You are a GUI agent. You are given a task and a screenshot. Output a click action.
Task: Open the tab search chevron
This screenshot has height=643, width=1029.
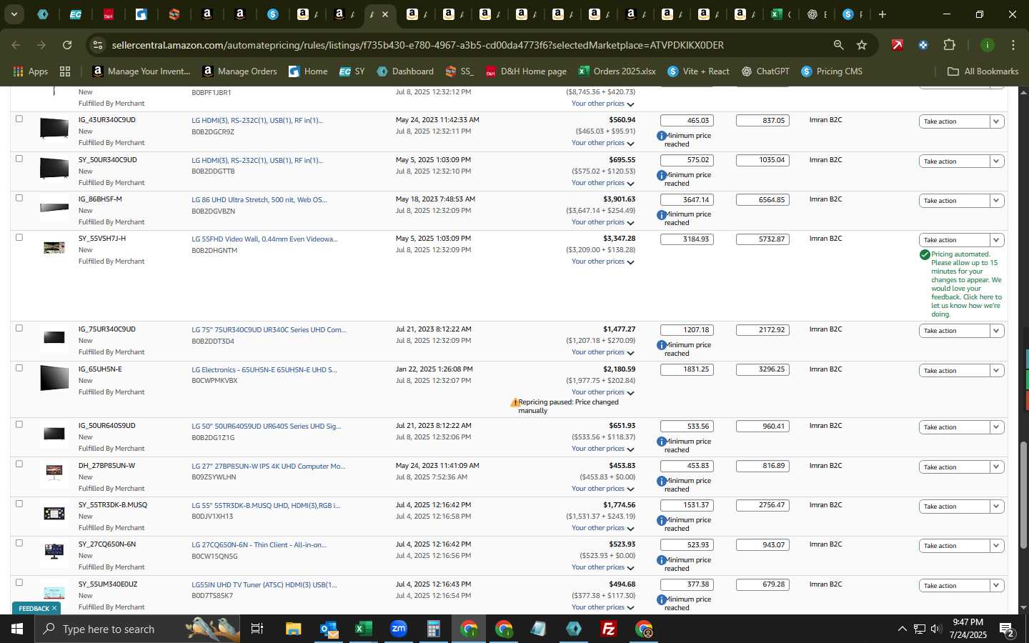pyautogui.click(x=14, y=14)
